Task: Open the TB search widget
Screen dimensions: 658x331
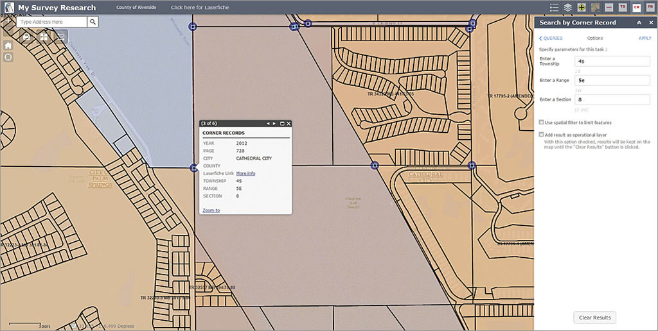Action: click(623, 8)
